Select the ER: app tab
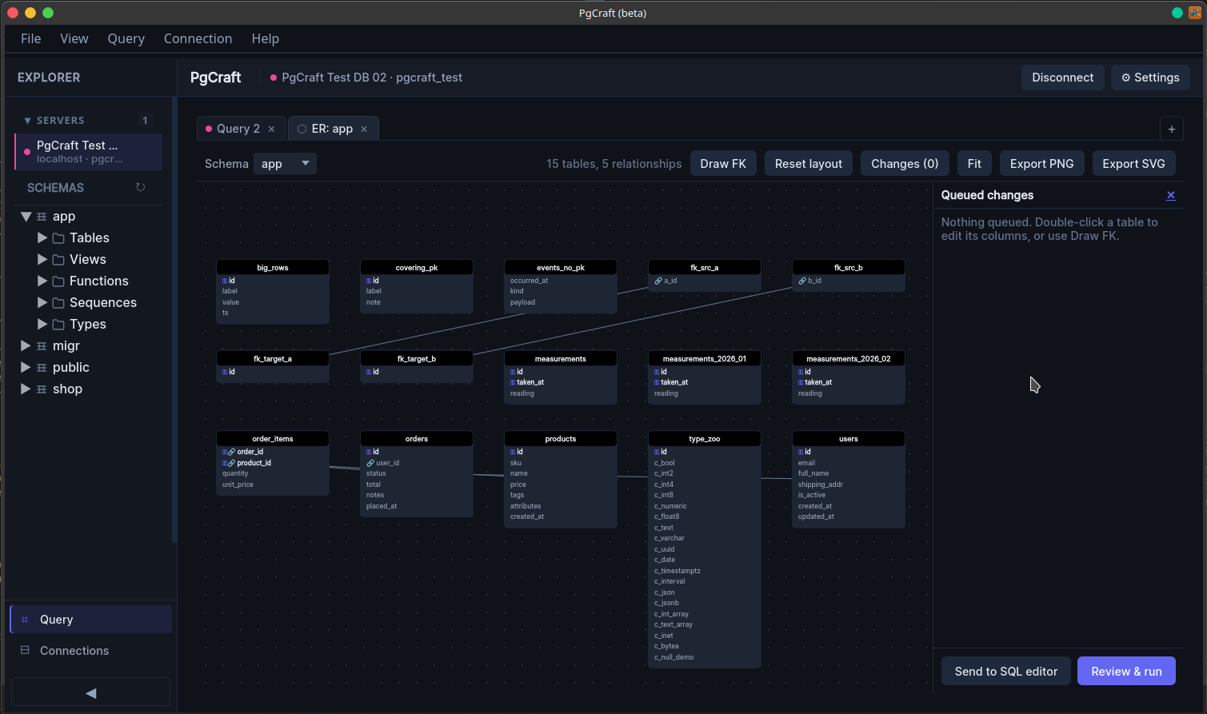This screenshot has width=1207, height=714. click(x=332, y=129)
